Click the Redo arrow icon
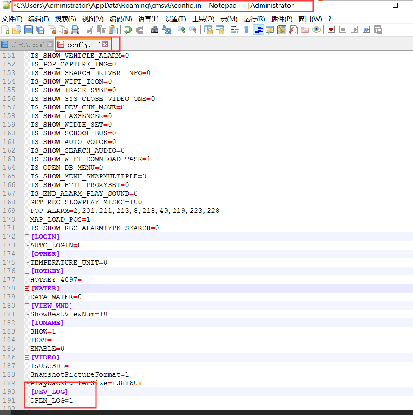Screen dimensions: 413x415 (140, 30)
